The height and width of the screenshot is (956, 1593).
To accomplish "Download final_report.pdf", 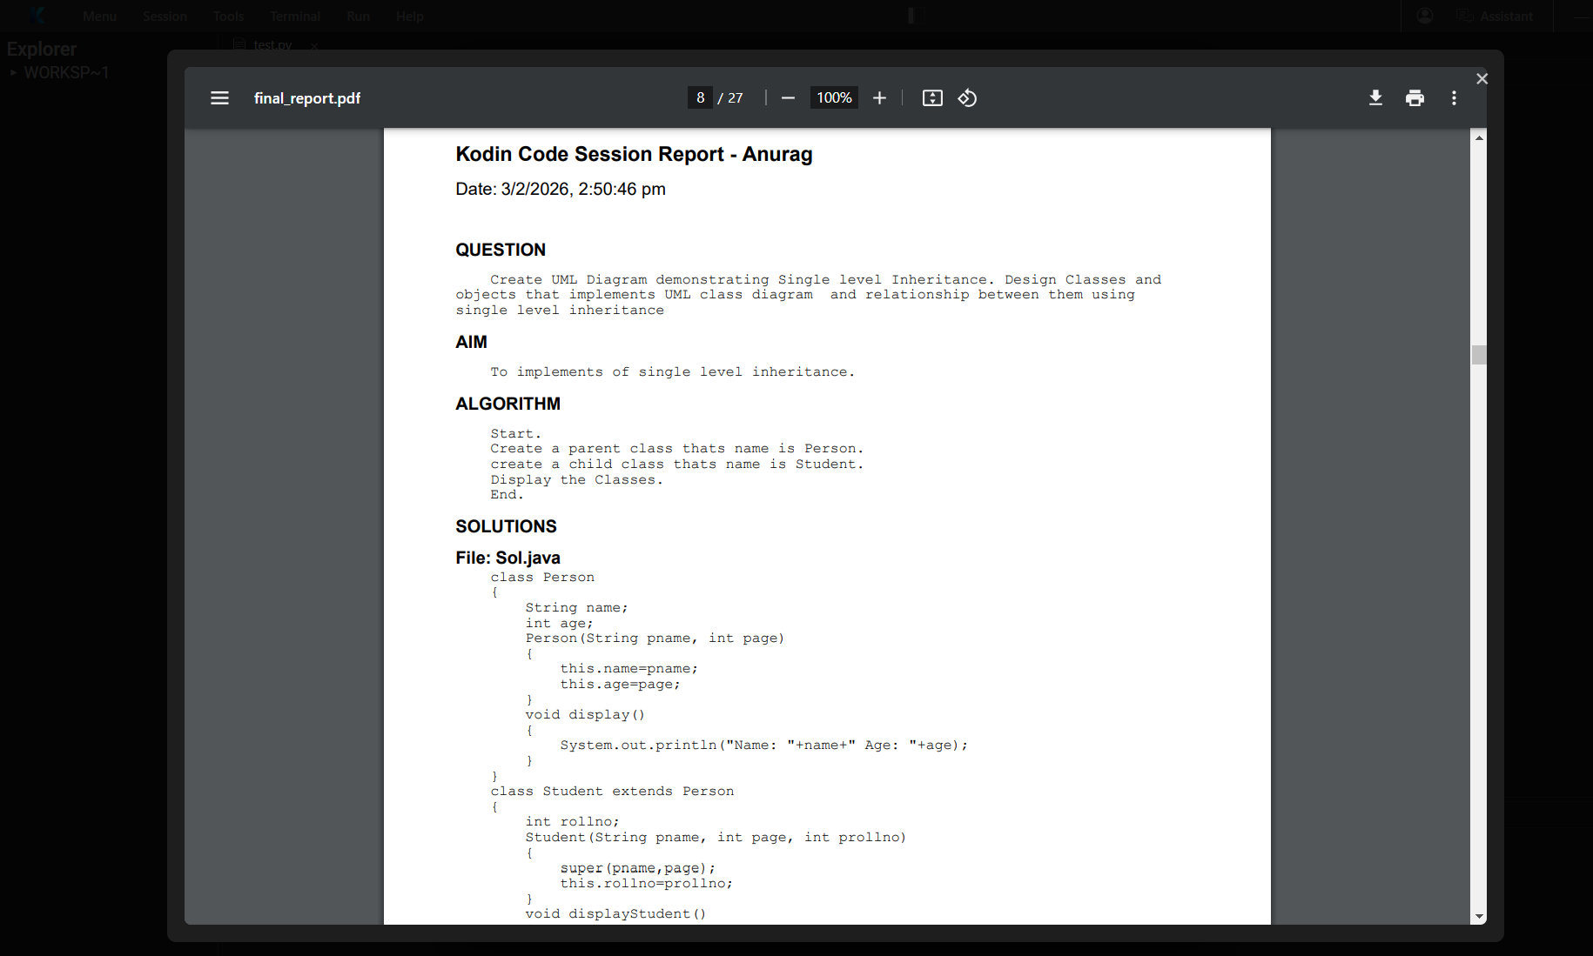I will (1375, 97).
